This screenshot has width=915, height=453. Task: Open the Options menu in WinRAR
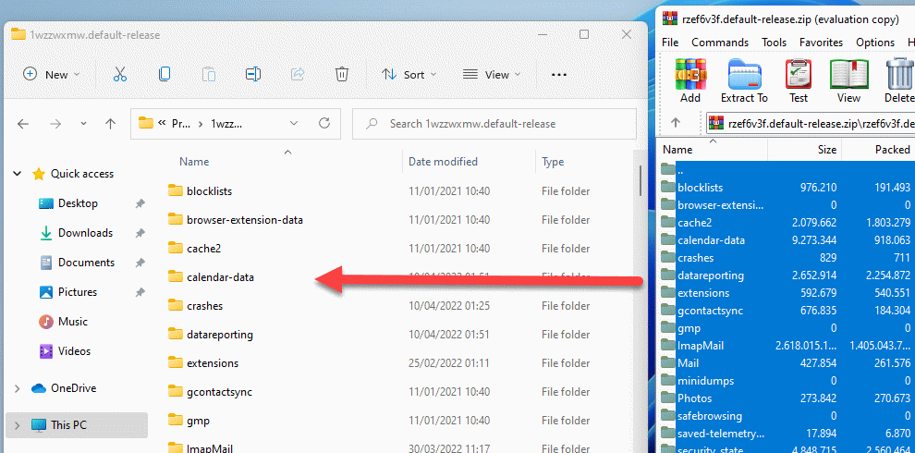(x=875, y=43)
